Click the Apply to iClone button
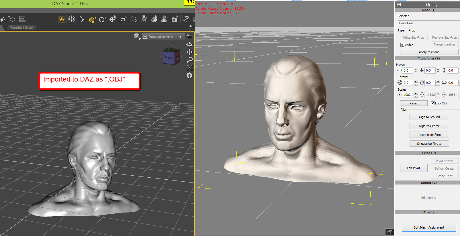 [x=429, y=52]
